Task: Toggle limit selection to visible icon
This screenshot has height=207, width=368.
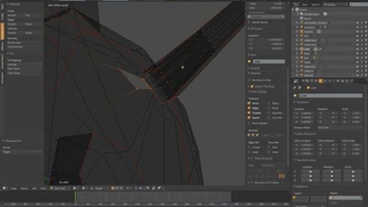Action: tap(128, 188)
